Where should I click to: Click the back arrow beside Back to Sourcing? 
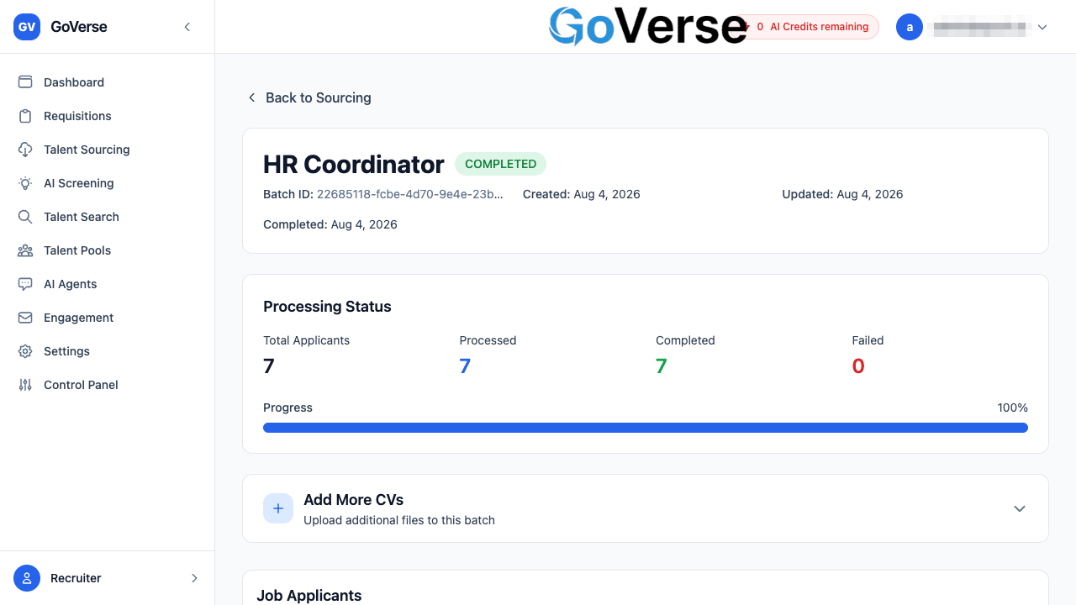(x=251, y=97)
